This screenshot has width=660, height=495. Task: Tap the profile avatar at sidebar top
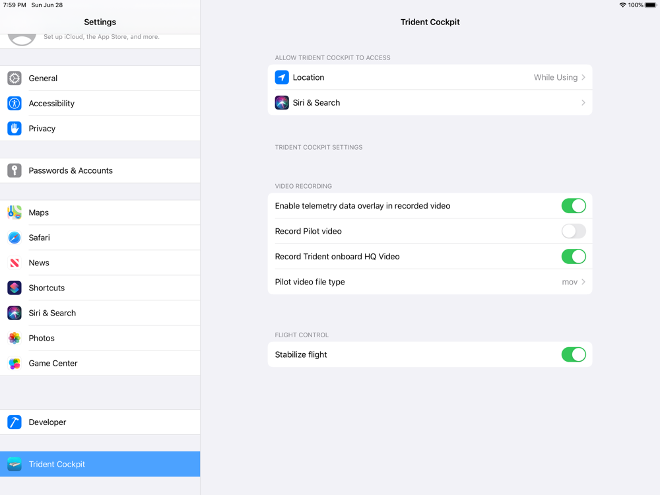click(x=22, y=40)
